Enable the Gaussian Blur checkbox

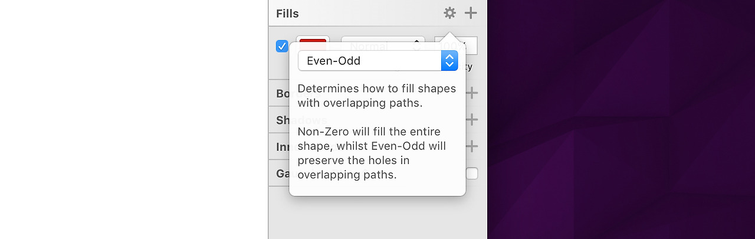(472, 173)
